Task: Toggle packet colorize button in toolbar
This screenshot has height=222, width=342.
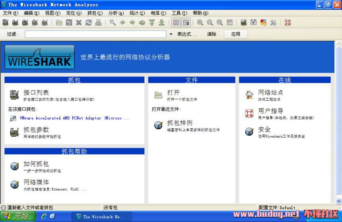Action: tap(176, 23)
